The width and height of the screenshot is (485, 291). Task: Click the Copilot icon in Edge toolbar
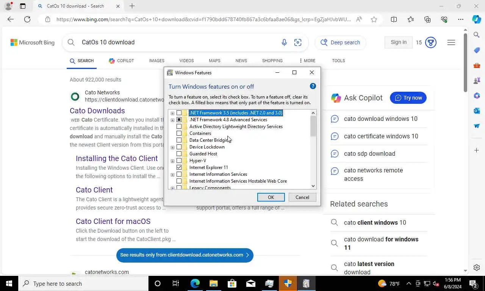tap(476, 19)
